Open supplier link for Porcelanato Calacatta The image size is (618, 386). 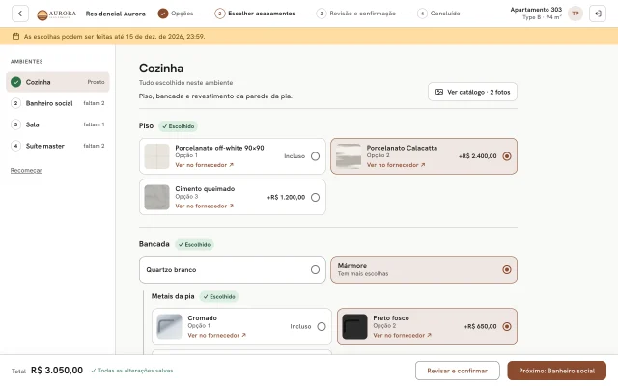tap(396, 165)
